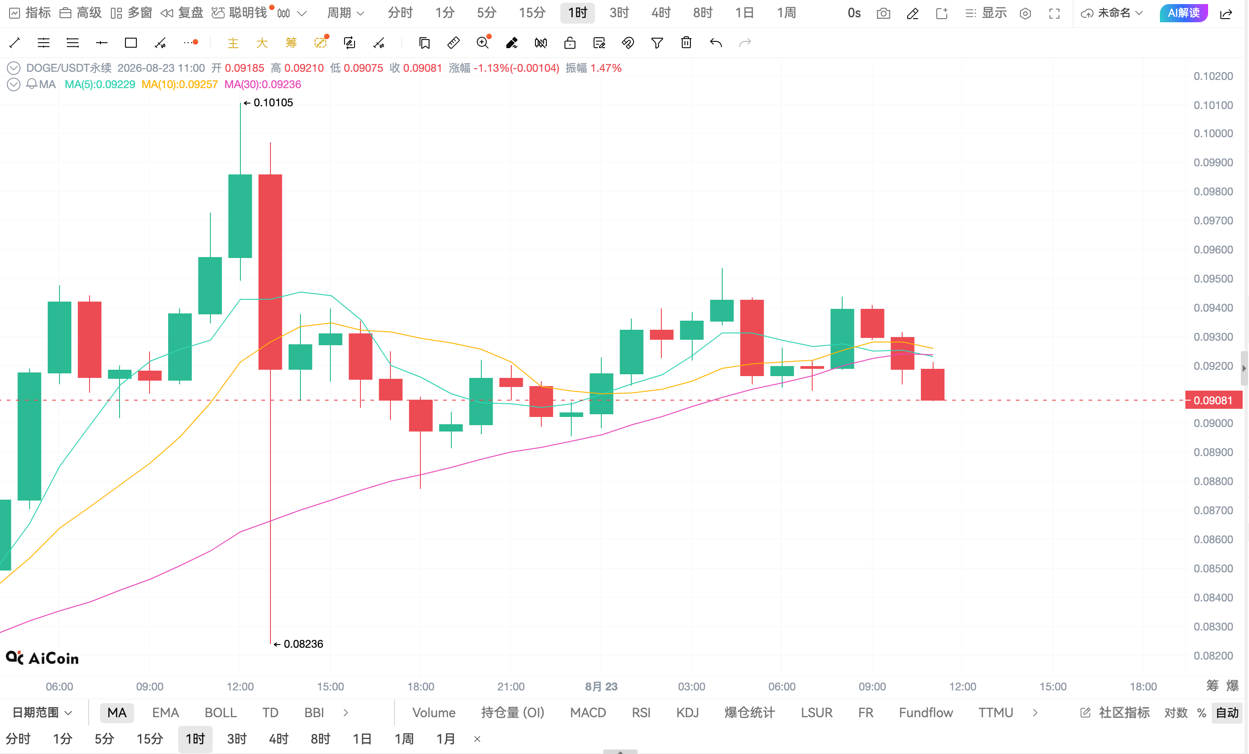Collapse the DOGE/USDT info row circle toggle
1249x754 pixels.
point(14,68)
